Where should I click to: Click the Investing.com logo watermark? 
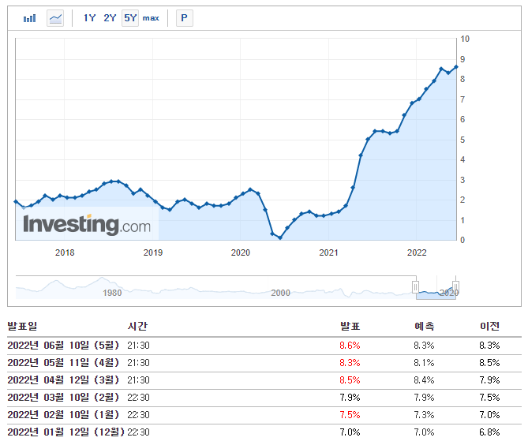click(x=87, y=225)
